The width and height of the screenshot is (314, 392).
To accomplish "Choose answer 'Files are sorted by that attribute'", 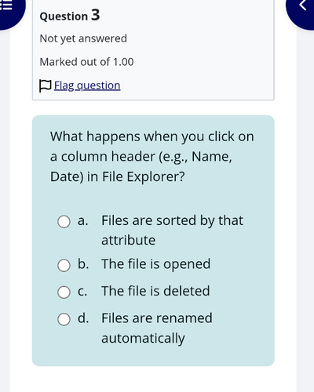I will pos(172,230).
